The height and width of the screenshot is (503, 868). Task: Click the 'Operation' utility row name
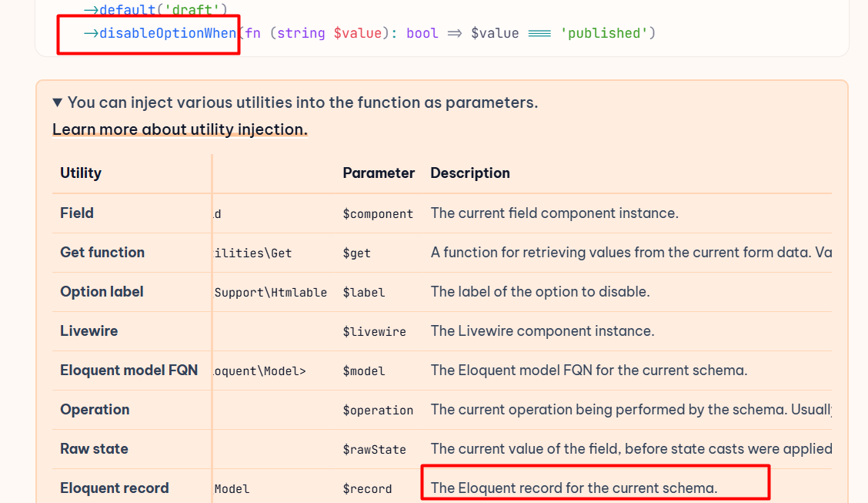click(x=95, y=410)
